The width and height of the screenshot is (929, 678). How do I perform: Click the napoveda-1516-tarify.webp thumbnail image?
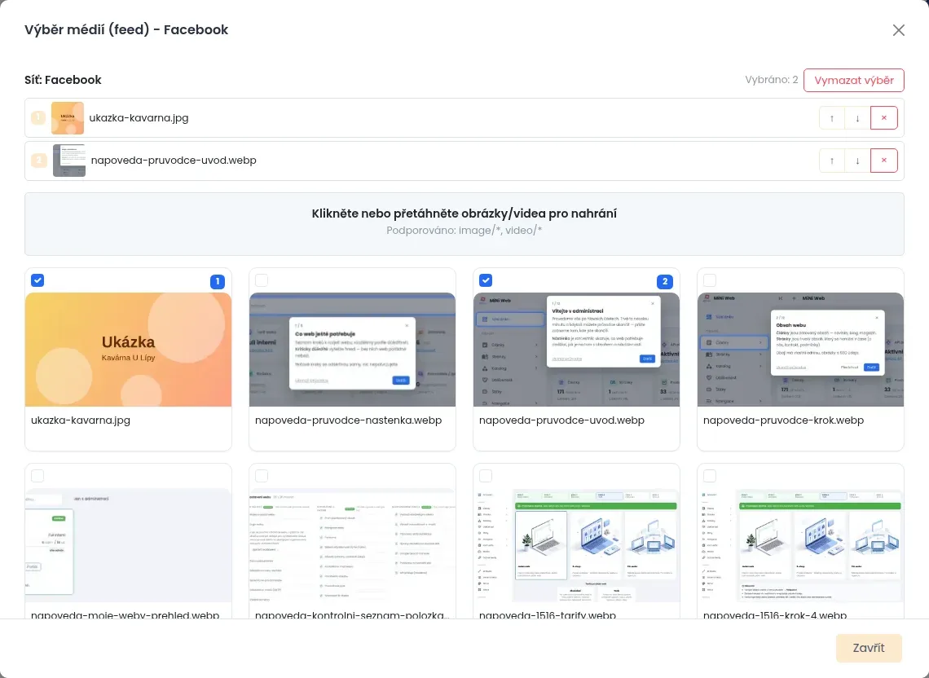coord(576,545)
